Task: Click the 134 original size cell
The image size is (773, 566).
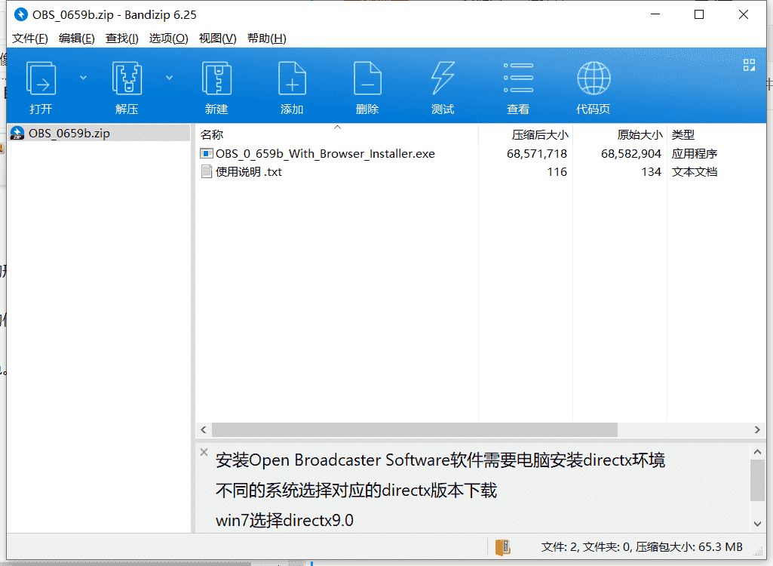Action: click(x=651, y=172)
